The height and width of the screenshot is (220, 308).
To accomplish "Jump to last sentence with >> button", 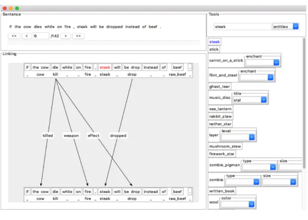I will coord(78,36).
